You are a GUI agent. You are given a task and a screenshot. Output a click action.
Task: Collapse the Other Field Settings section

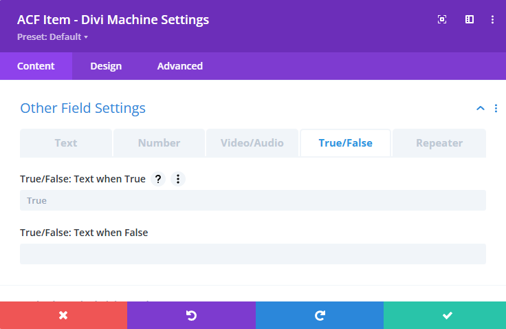coord(480,108)
